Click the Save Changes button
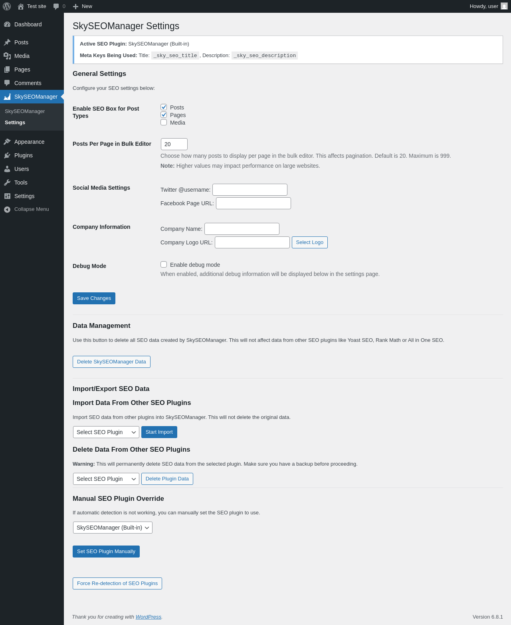The height and width of the screenshot is (625, 511). [x=94, y=298]
